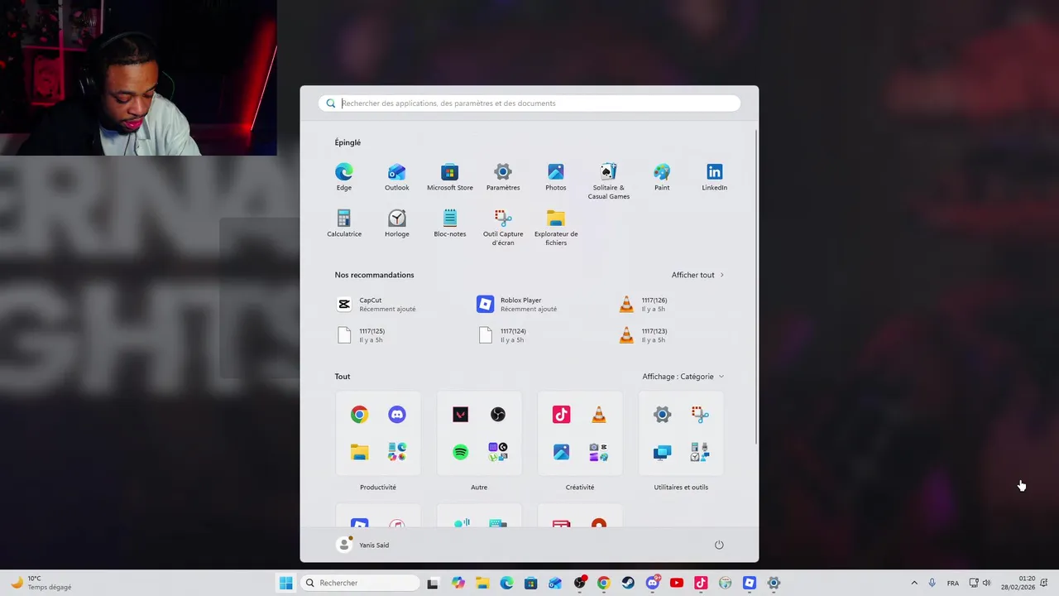Launch Outil Capture d'écran
Image resolution: width=1059 pixels, height=596 pixels.
click(503, 228)
